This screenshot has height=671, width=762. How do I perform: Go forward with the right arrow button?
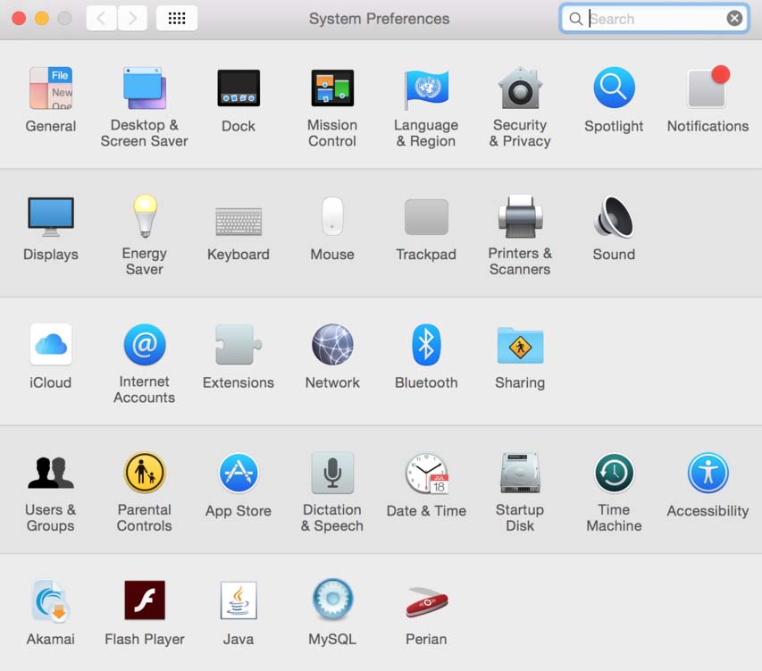tap(132, 19)
